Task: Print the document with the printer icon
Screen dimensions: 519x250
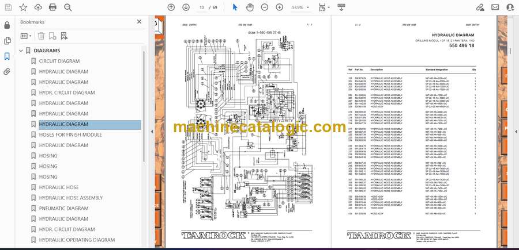Action: (x=52, y=7)
